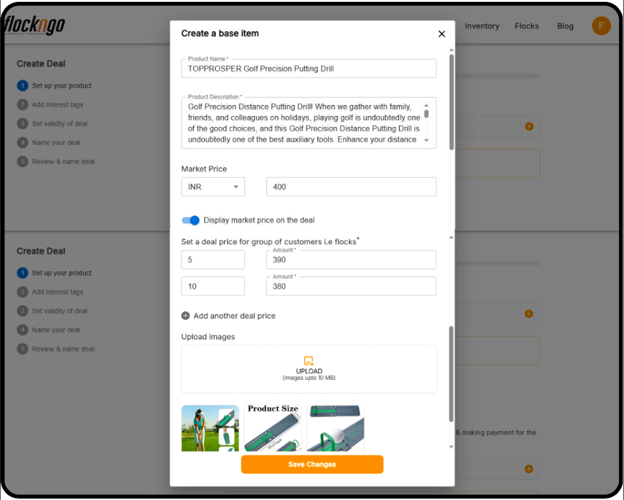Image resolution: width=624 pixels, height=500 pixels.
Task: Click the flock size field showing 5
Action: click(213, 260)
